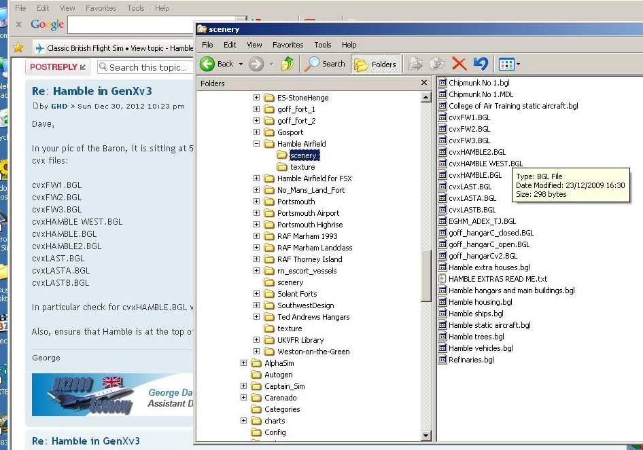Open Search in the Explorer toolbar
The height and width of the screenshot is (450, 643).
pos(326,64)
